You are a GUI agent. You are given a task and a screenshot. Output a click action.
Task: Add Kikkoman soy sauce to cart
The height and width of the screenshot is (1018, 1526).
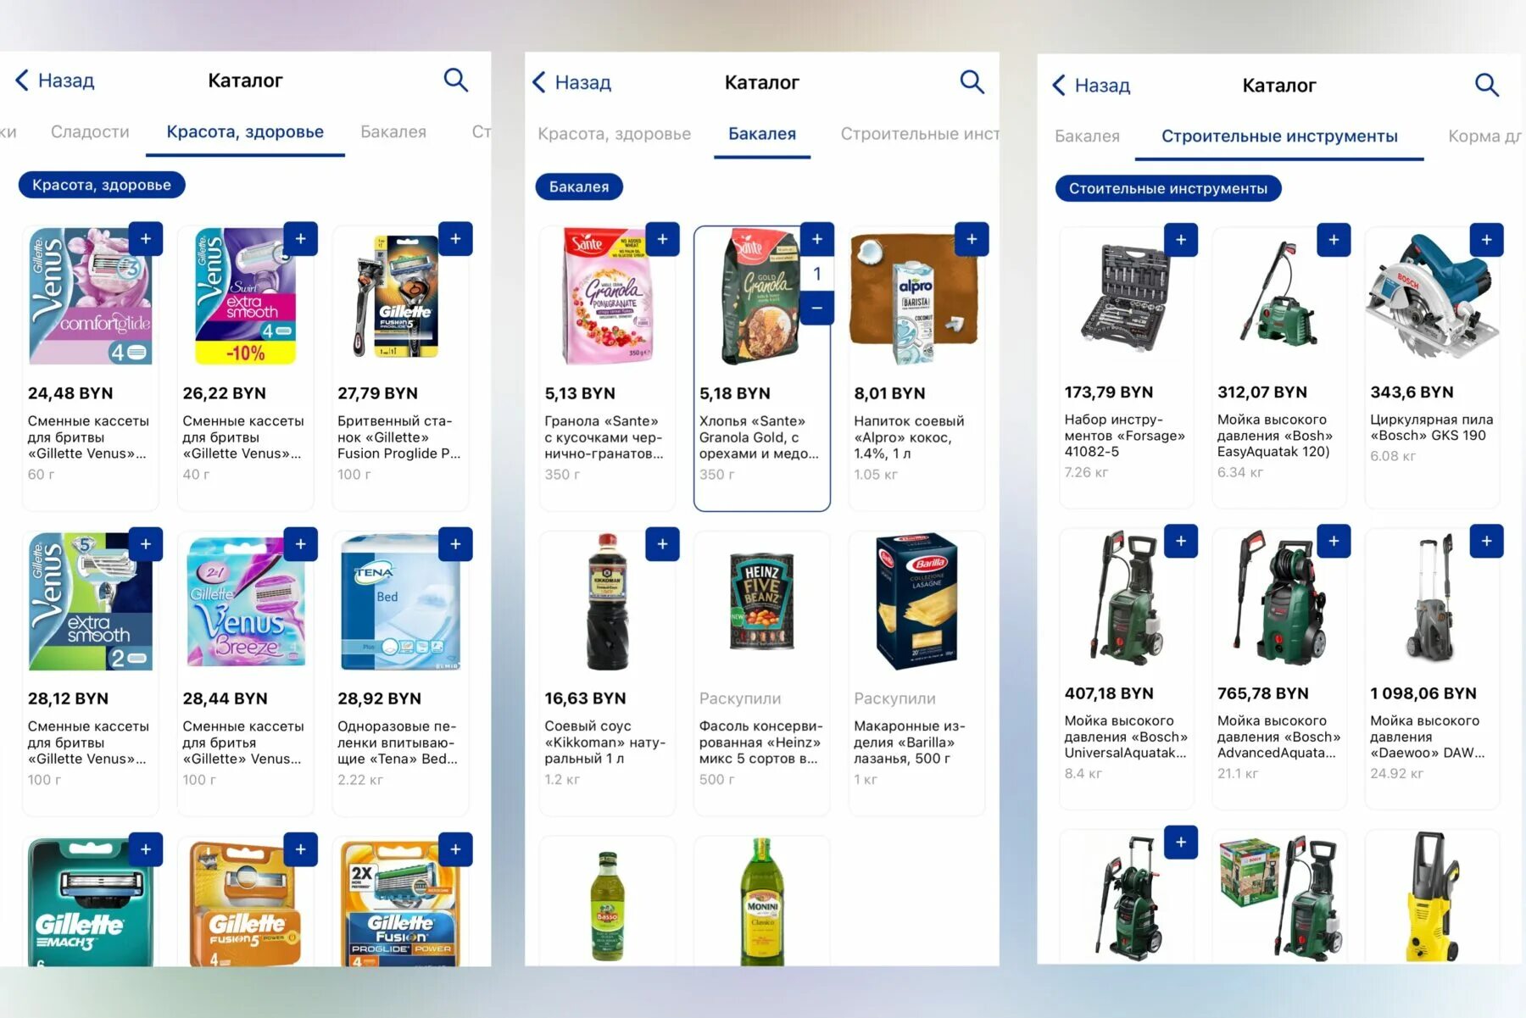click(662, 544)
